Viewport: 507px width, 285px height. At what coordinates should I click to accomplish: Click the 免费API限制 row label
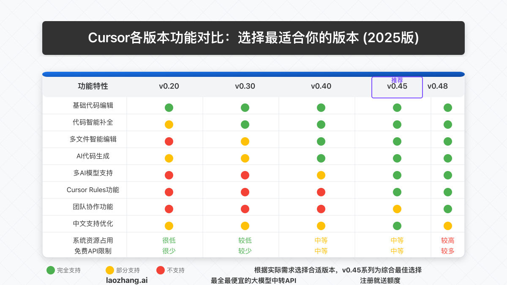93,251
